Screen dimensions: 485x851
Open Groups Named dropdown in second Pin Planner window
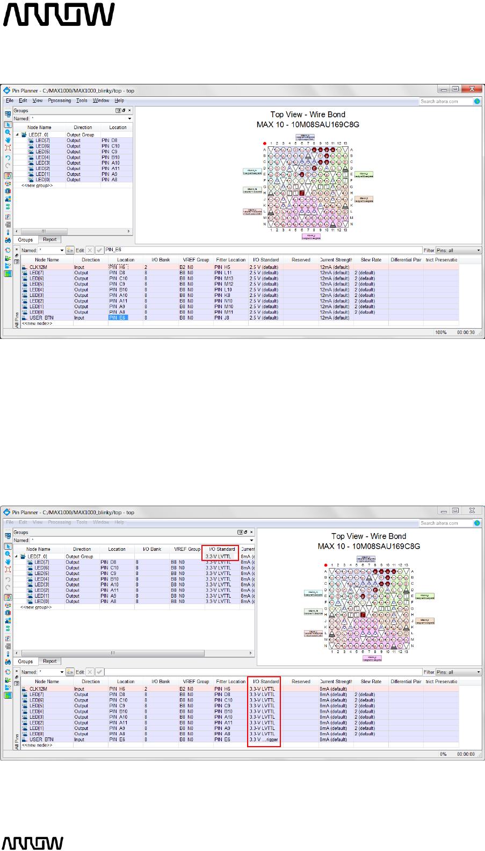pos(251,540)
